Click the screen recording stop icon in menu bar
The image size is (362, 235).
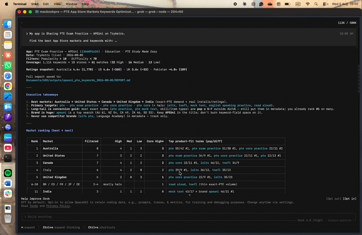235,4
